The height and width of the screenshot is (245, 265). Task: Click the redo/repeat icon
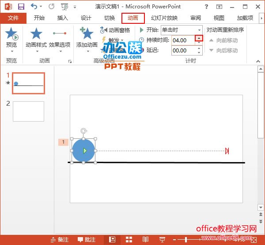click(x=51, y=7)
